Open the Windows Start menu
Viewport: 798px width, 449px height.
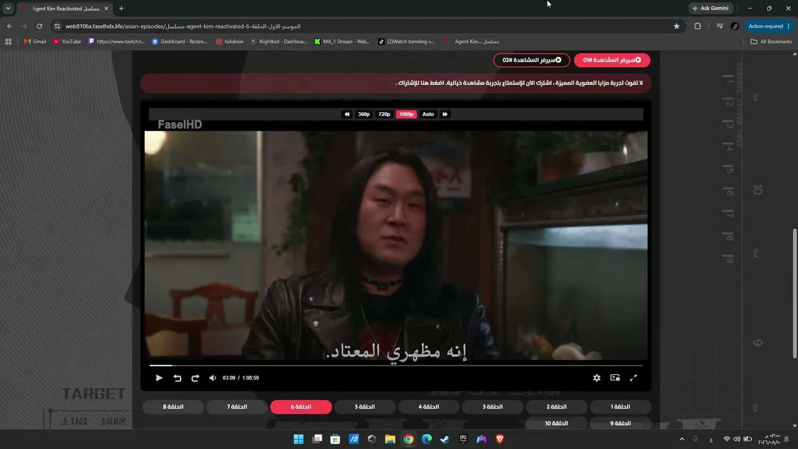tap(299, 439)
